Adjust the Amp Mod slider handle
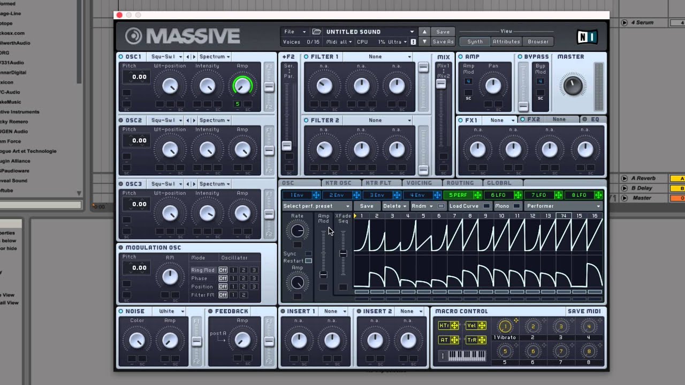Viewport: 685px width, 385px height. tap(323, 274)
